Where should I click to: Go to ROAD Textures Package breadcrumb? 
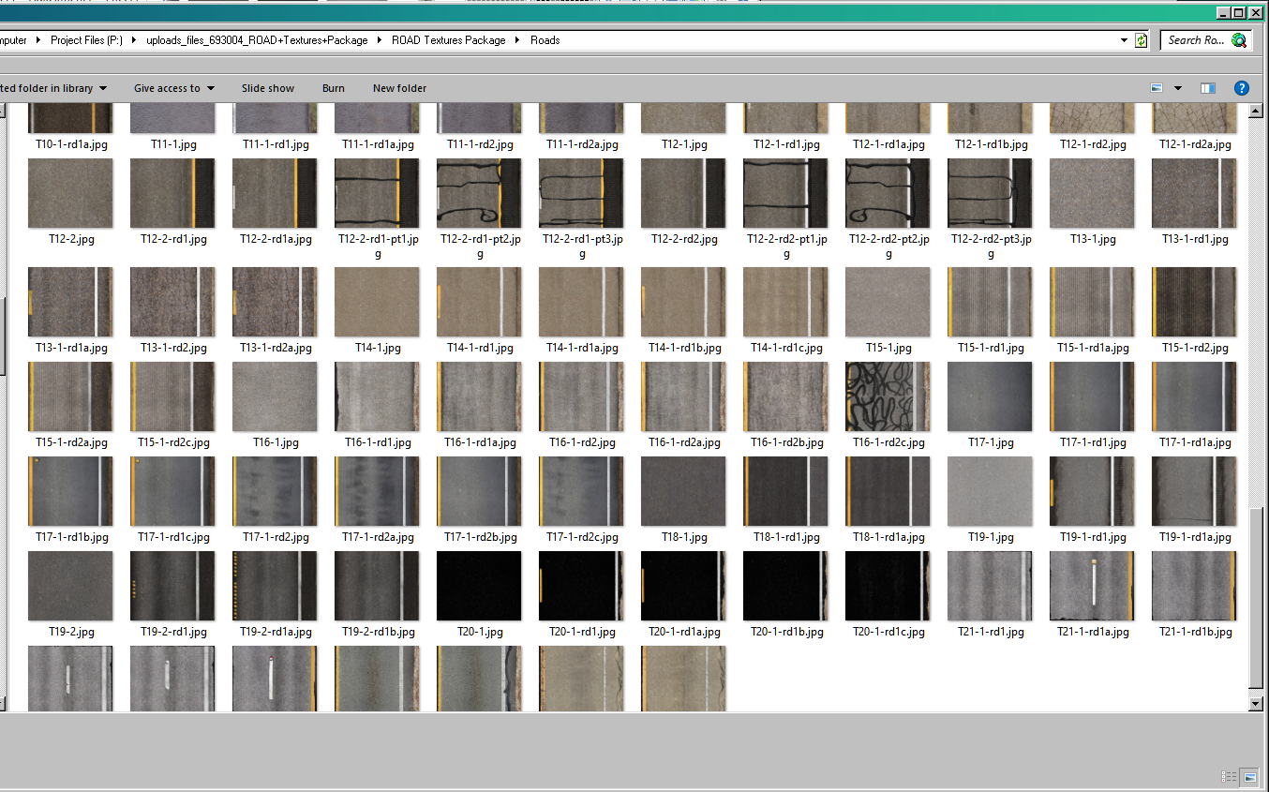pos(449,40)
